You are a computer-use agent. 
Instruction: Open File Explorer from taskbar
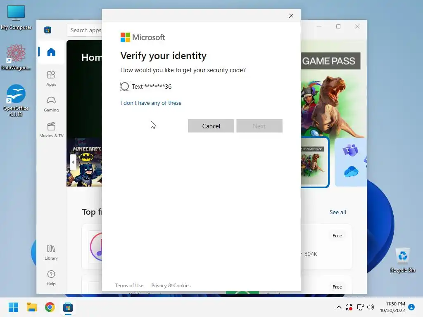(x=31, y=307)
